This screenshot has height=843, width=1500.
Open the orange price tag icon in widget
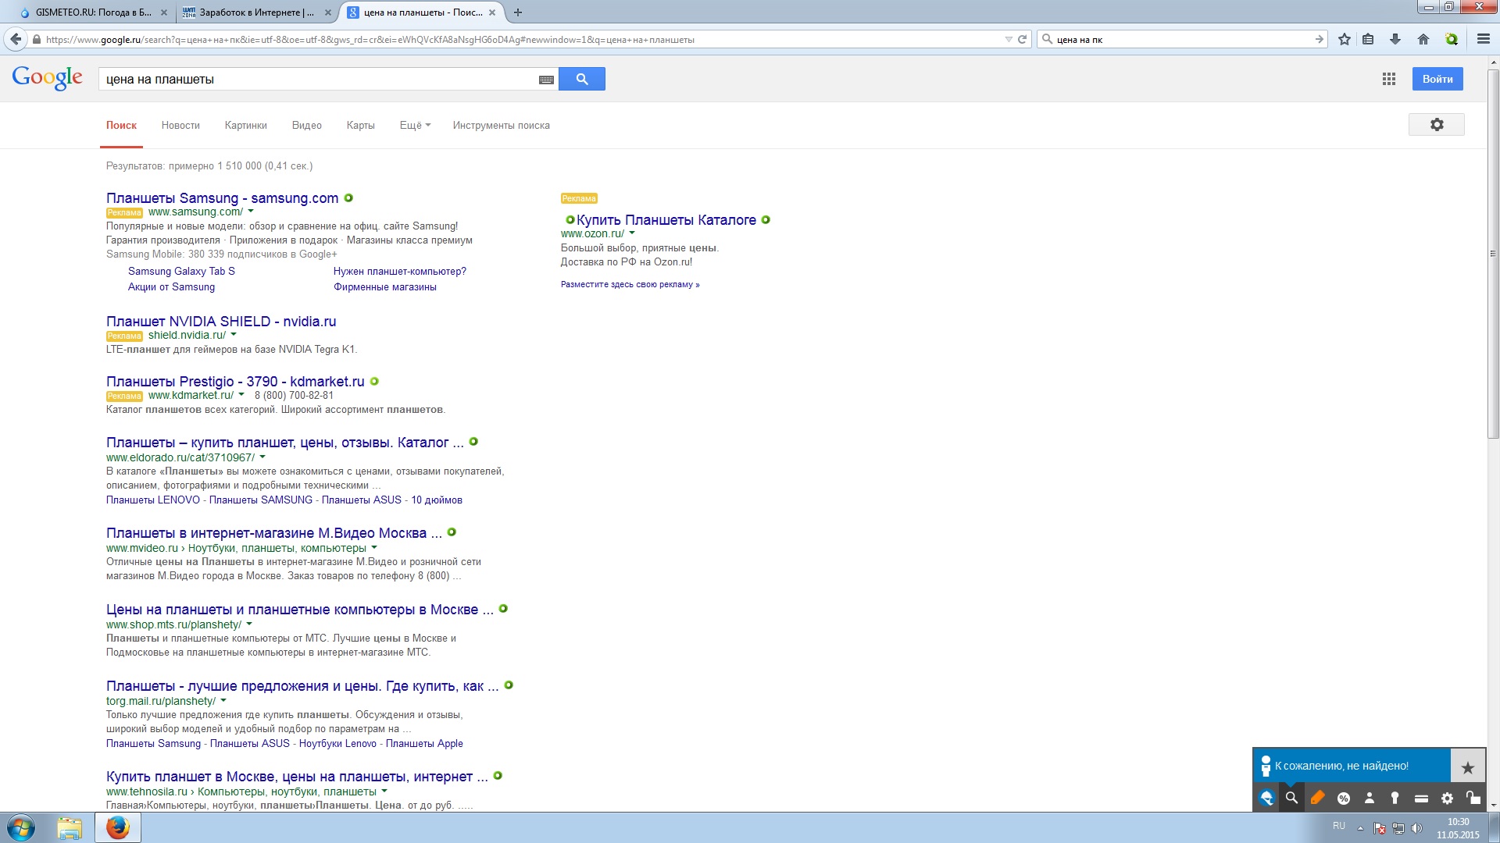pos(1318,798)
